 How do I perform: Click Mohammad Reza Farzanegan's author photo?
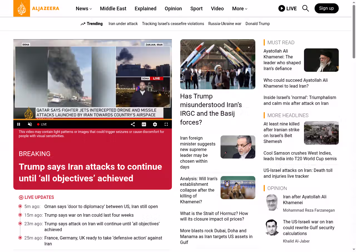pyautogui.click(x=271, y=202)
